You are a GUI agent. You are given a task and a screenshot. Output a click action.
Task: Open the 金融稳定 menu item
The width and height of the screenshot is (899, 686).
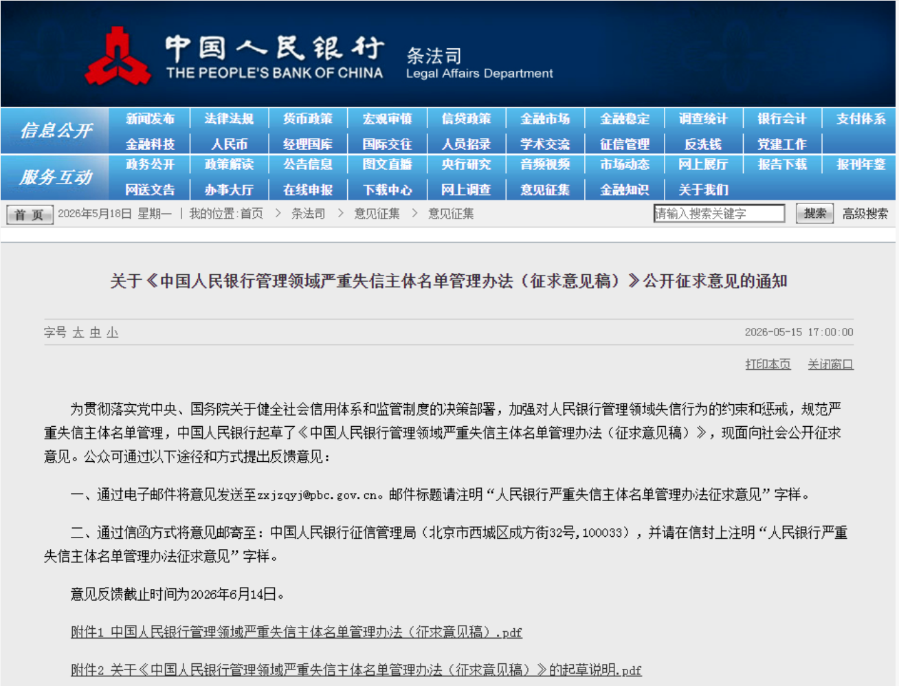624,119
